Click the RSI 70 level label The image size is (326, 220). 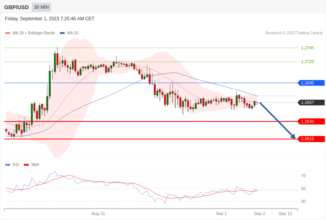click(x=303, y=176)
